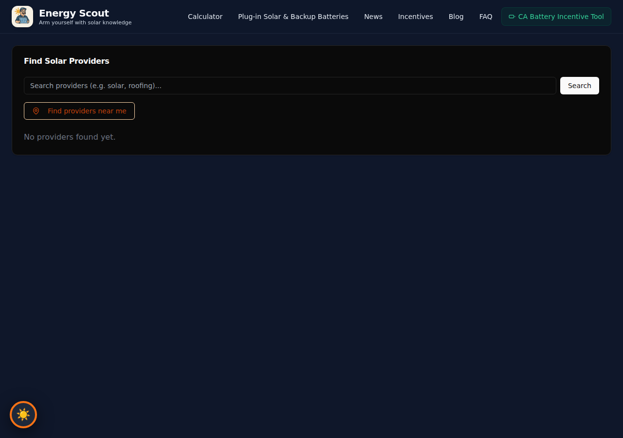Select the battery icon in CA incentive button
This screenshot has width=623, height=438.
512,16
